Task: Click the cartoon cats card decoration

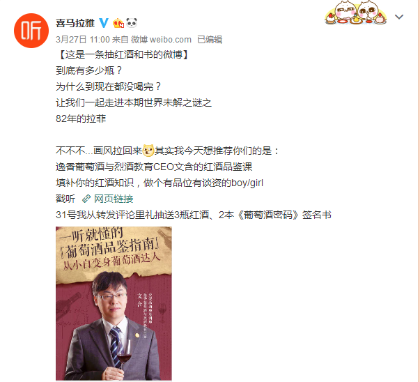Action: [x=356, y=13]
